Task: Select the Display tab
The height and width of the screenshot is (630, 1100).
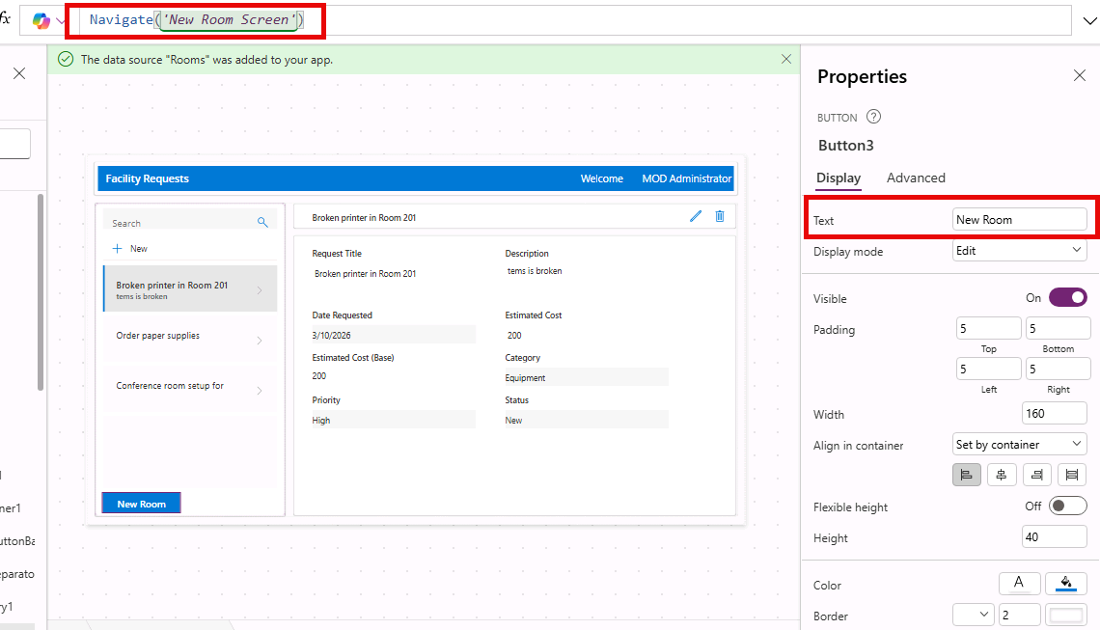Action: pyautogui.click(x=839, y=178)
